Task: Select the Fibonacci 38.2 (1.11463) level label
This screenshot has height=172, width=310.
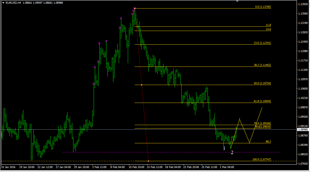Action: [262, 65]
